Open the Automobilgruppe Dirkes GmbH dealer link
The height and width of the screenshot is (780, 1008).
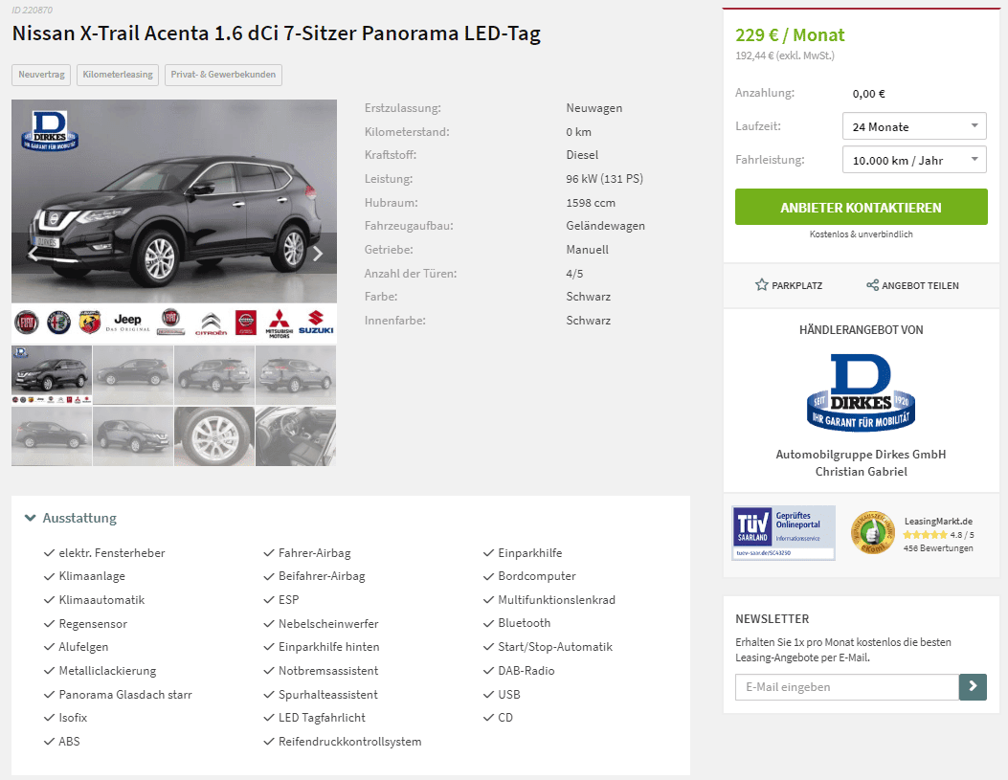pyautogui.click(x=861, y=455)
